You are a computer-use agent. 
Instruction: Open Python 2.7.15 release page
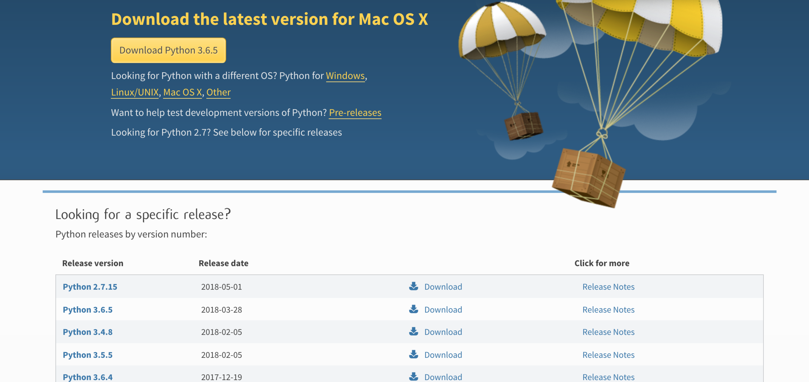90,287
